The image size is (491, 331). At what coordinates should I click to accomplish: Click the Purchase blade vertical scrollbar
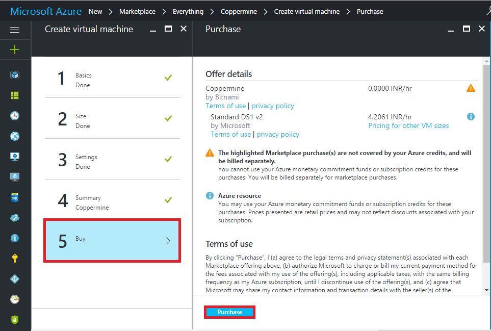pos(486,173)
